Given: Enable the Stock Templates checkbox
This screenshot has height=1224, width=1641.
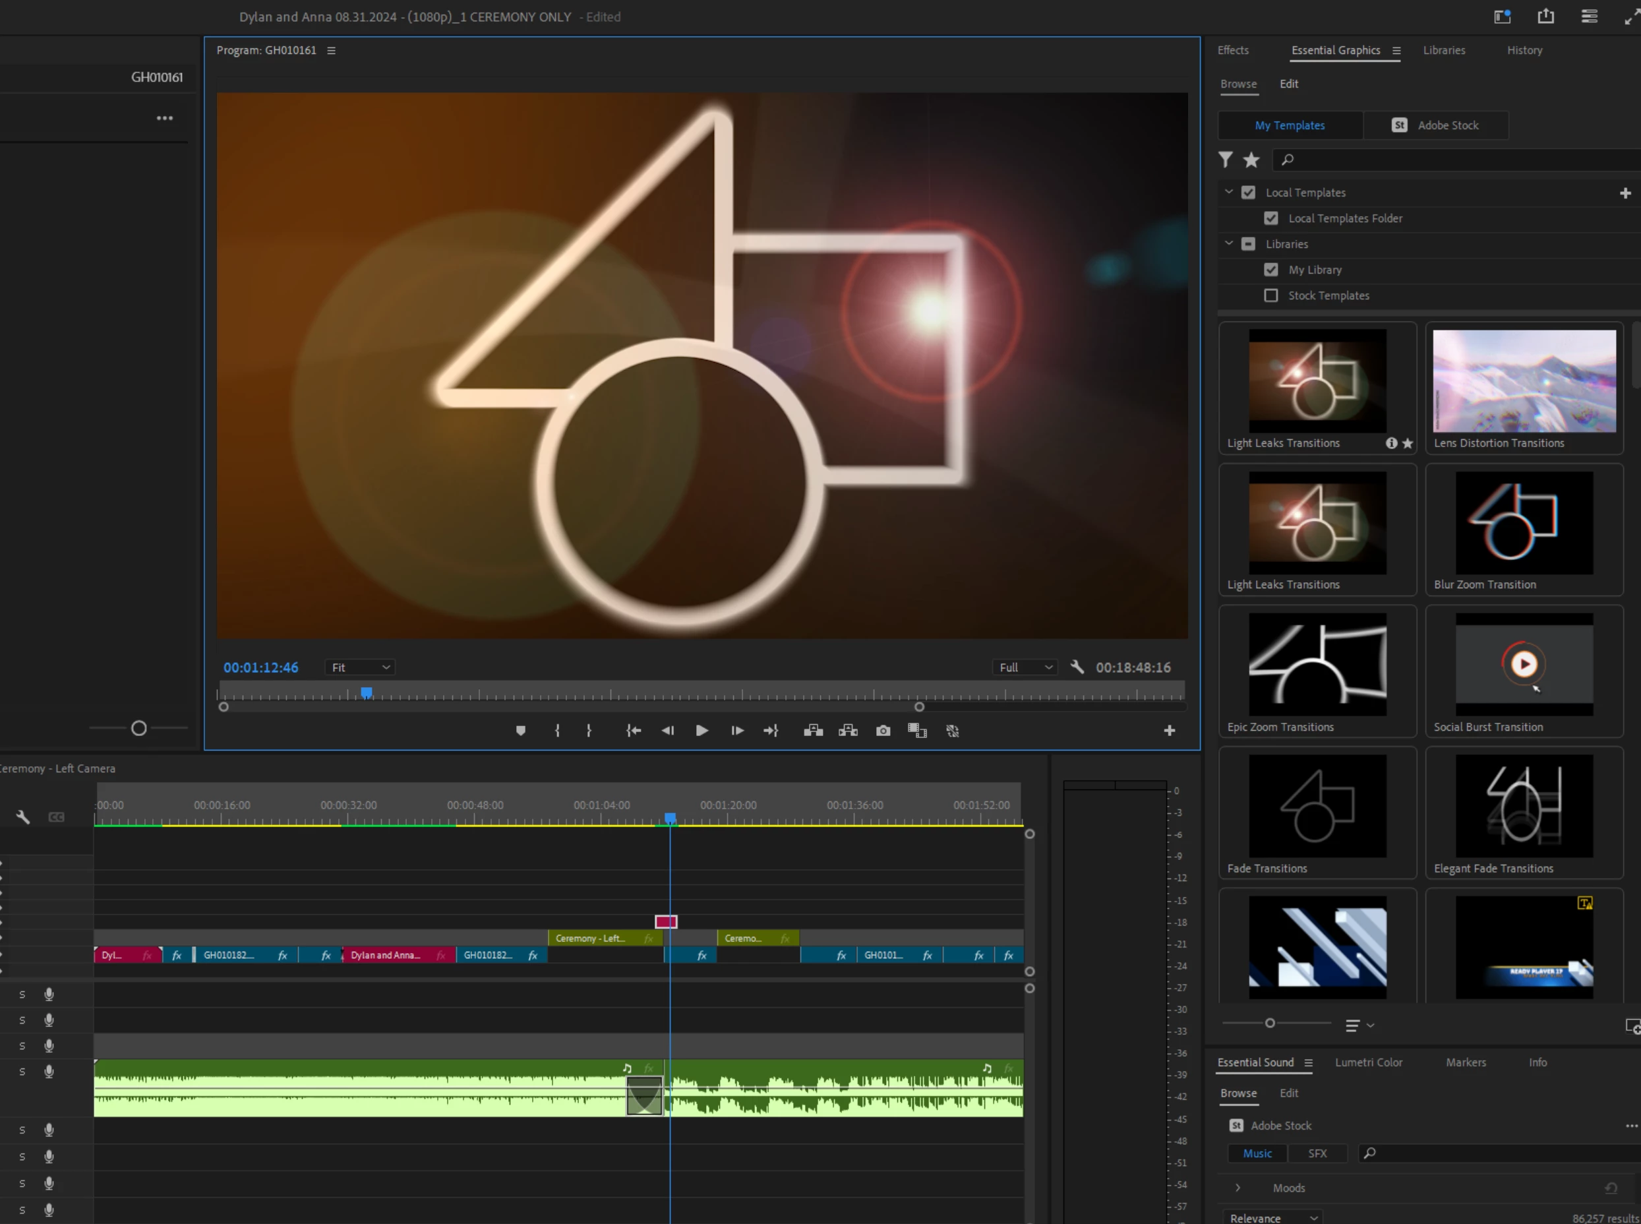Looking at the screenshot, I should (1270, 295).
